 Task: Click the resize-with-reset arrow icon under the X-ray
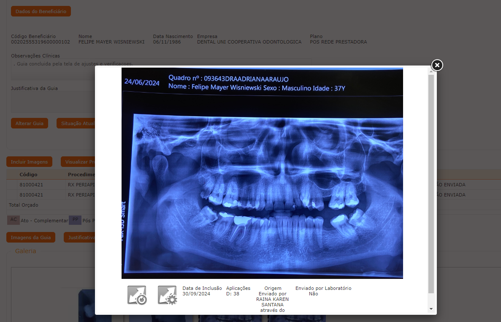[137, 295]
